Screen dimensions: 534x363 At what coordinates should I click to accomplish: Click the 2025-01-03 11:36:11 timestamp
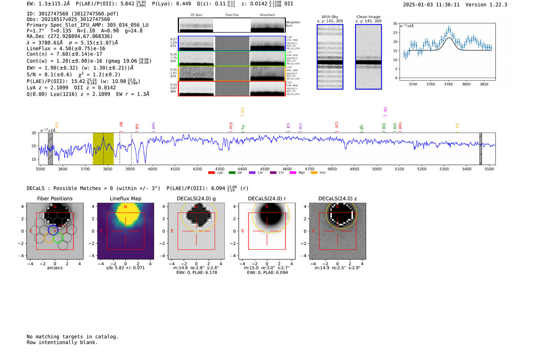click(431, 5)
